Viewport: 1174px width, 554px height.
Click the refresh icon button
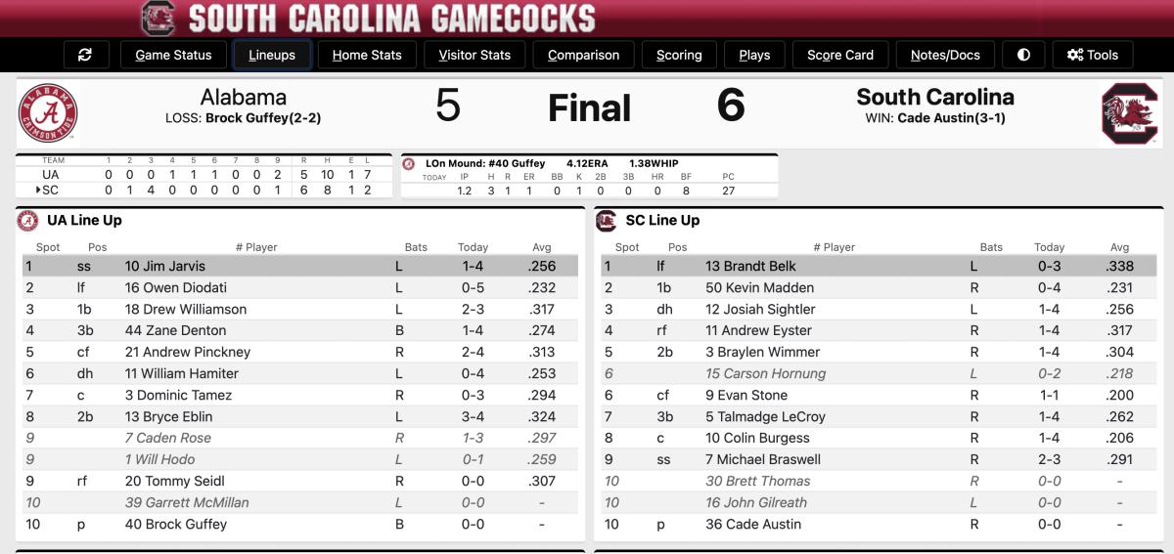coord(85,55)
